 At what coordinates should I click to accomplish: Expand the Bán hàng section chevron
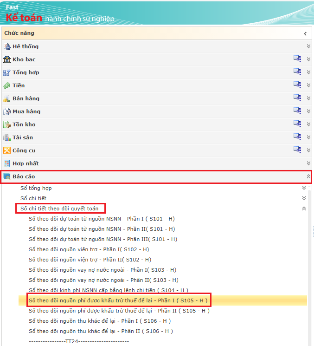point(308,98)
